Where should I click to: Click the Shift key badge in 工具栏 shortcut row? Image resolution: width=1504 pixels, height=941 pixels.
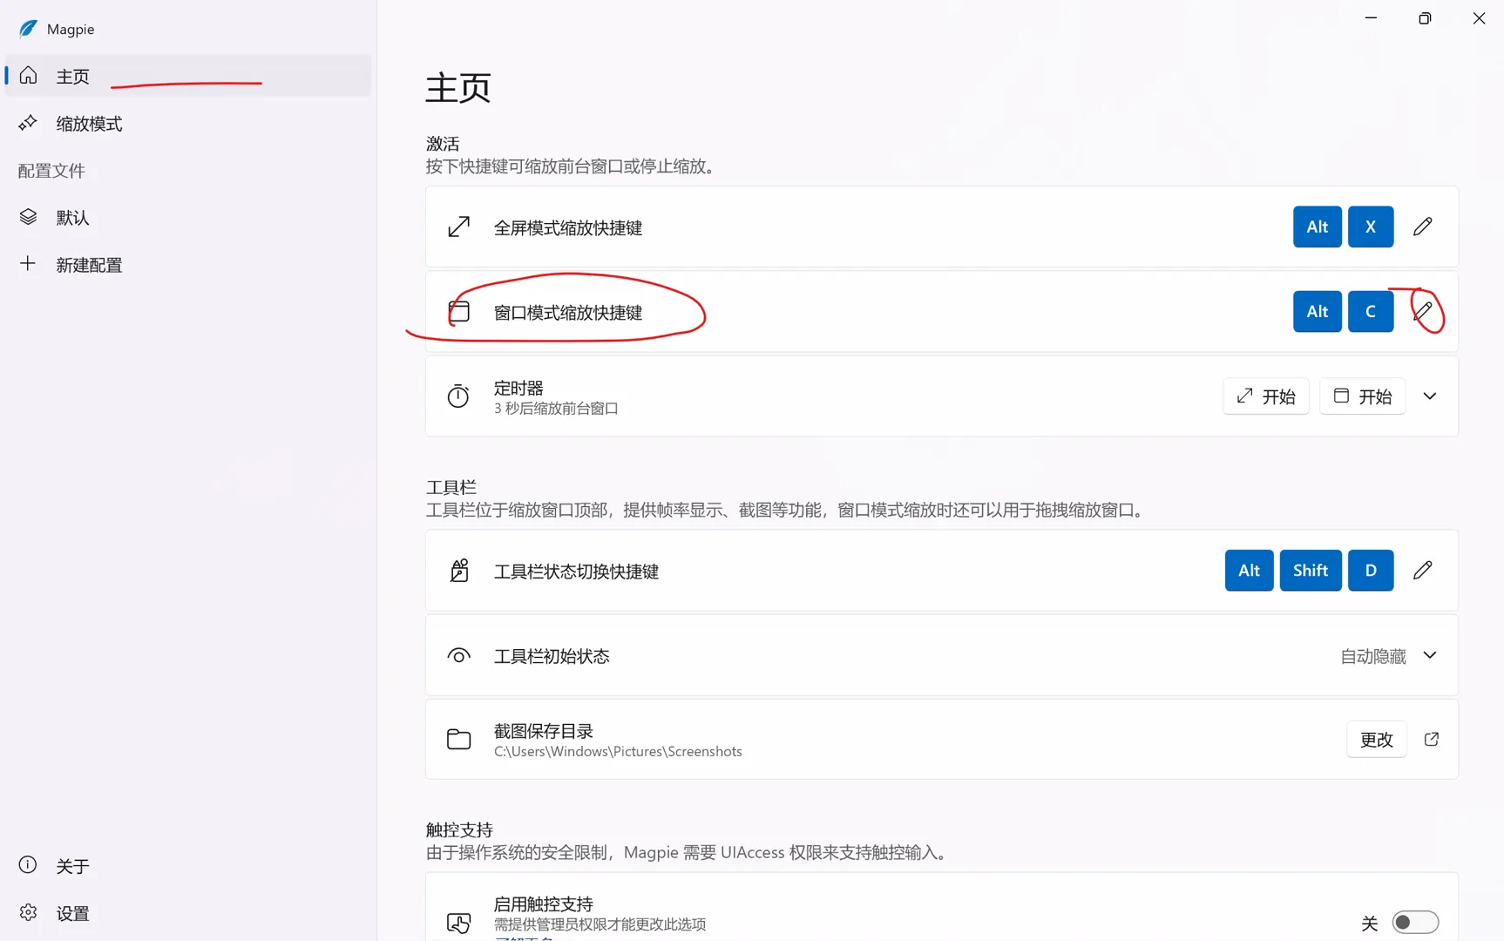[x=1310, y=570]
